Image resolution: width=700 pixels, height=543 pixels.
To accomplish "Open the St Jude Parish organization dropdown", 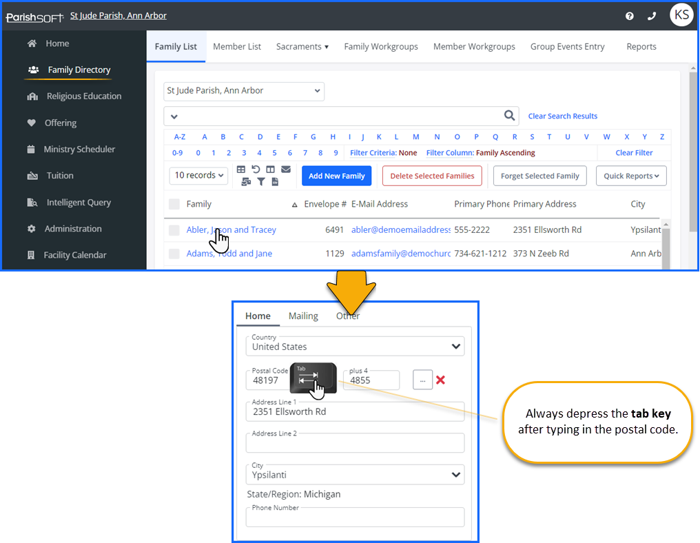I will [x=244, y=91].
